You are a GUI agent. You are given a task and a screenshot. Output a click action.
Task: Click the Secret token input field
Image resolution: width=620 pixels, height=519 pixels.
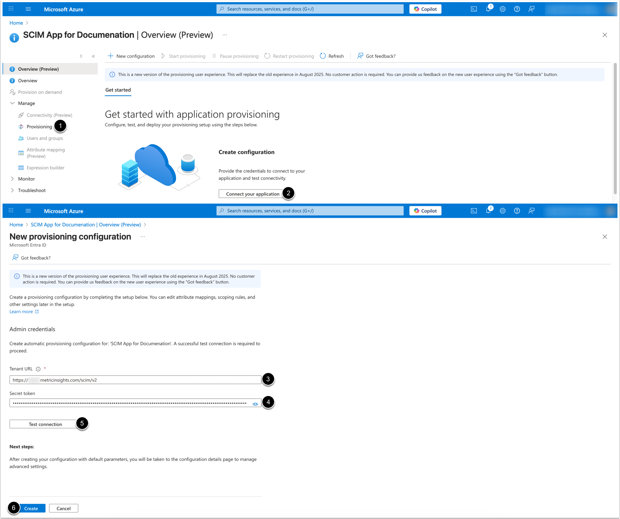tap(135, 403)
